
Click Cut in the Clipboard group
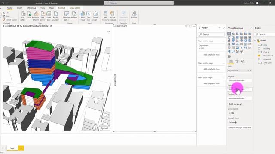click(x=6, y=13)
